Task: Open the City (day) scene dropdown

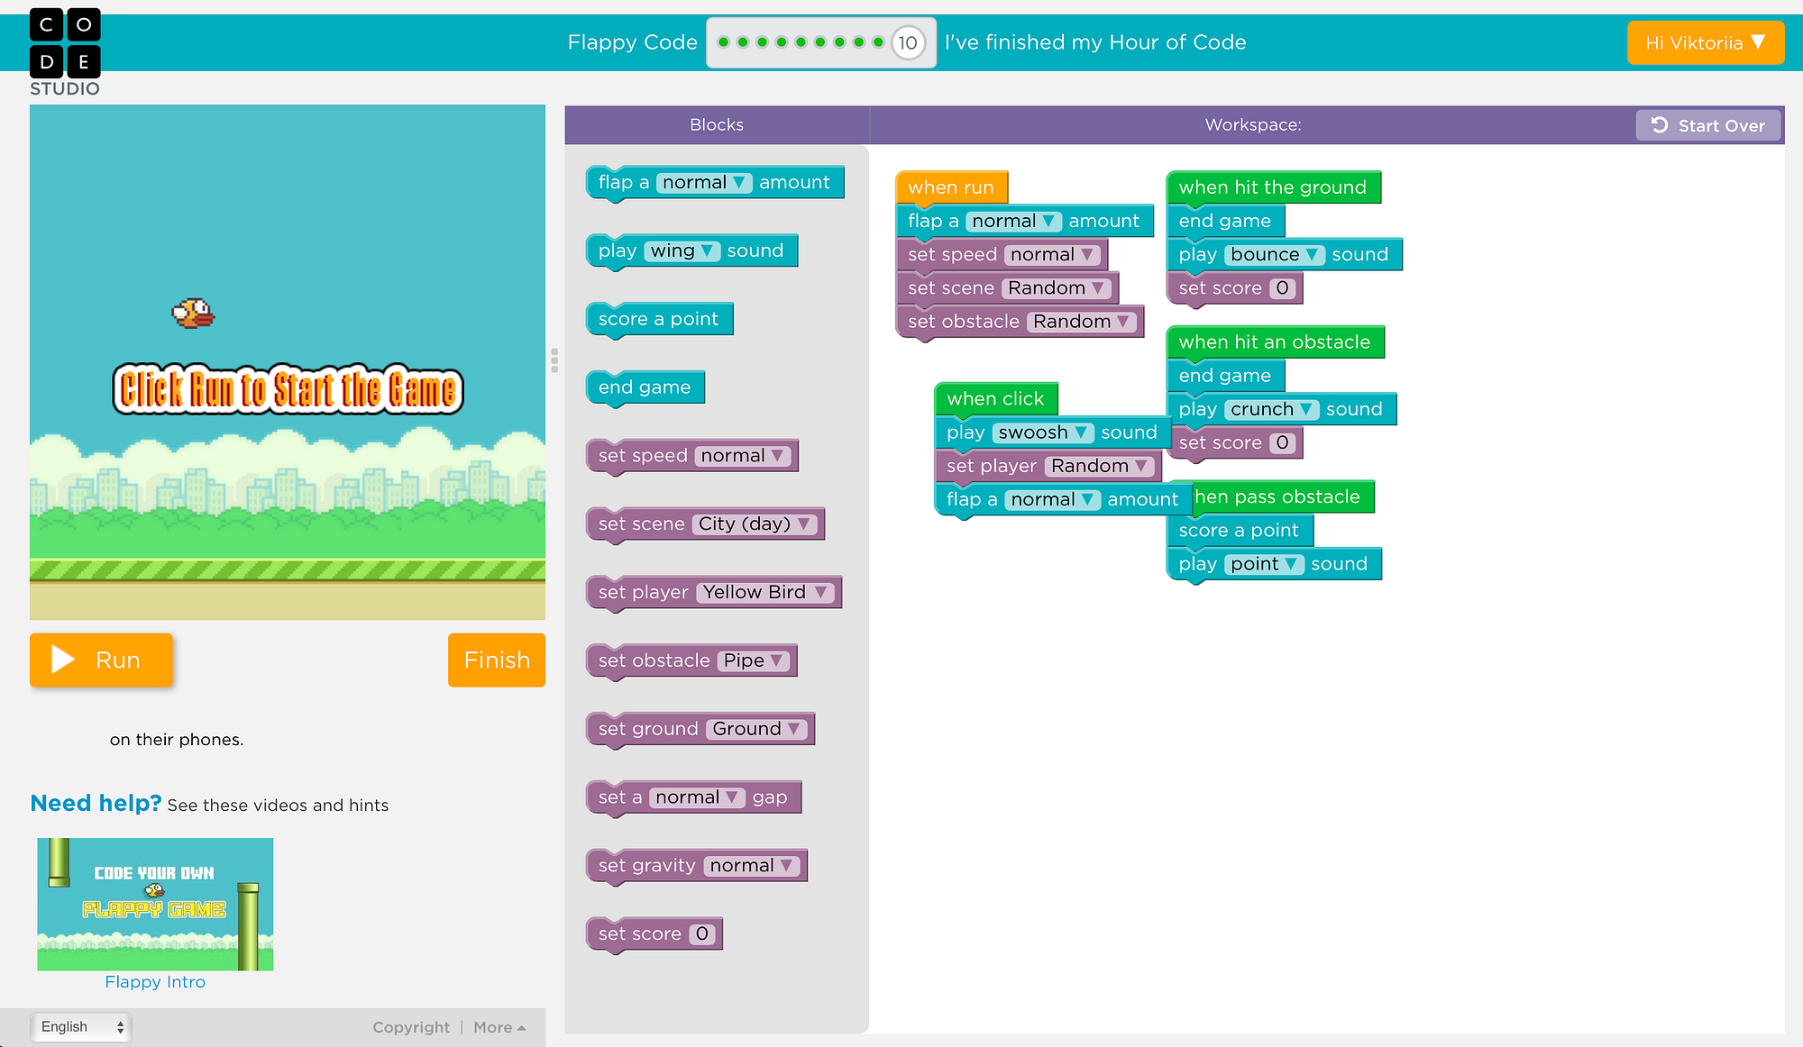Action: coord(755,523)
